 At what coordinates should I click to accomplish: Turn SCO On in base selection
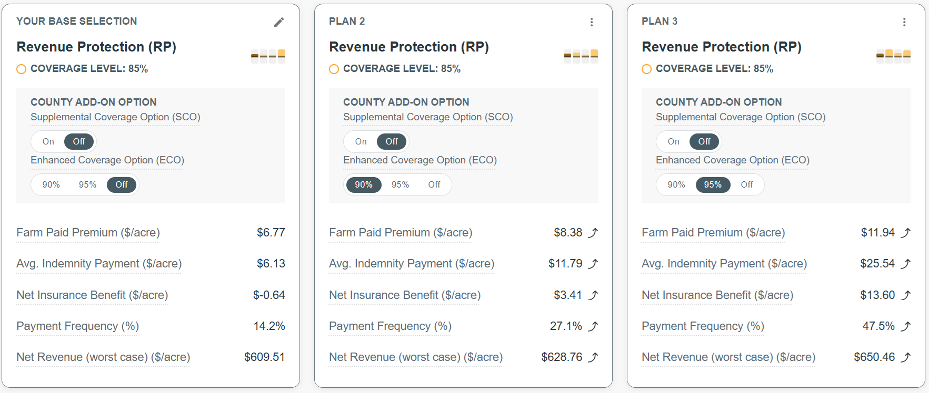point(48,142)
